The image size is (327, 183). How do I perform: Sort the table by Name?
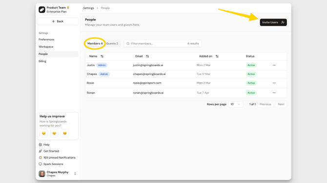pyautogui.click(x=96, y=56)
